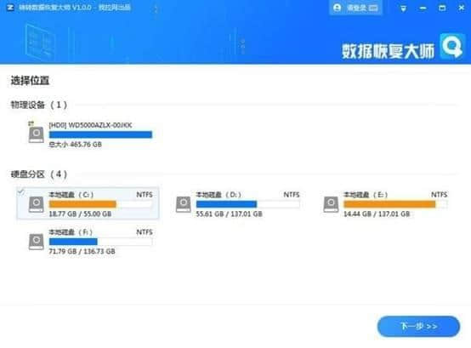Screen dimensions: 471x348
Task: Click the login button in title bar
Action: point(356,8)
